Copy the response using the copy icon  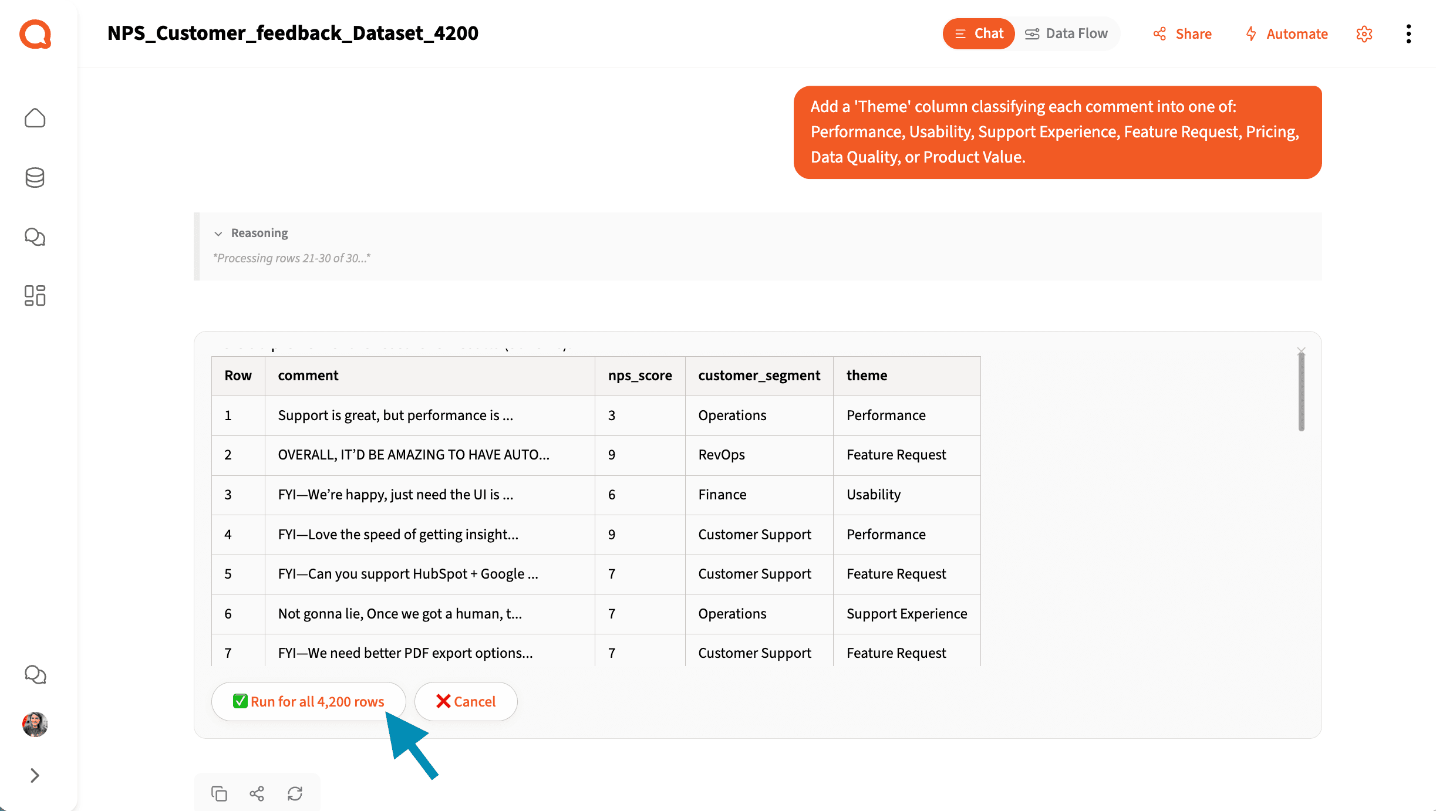point(219,793)
